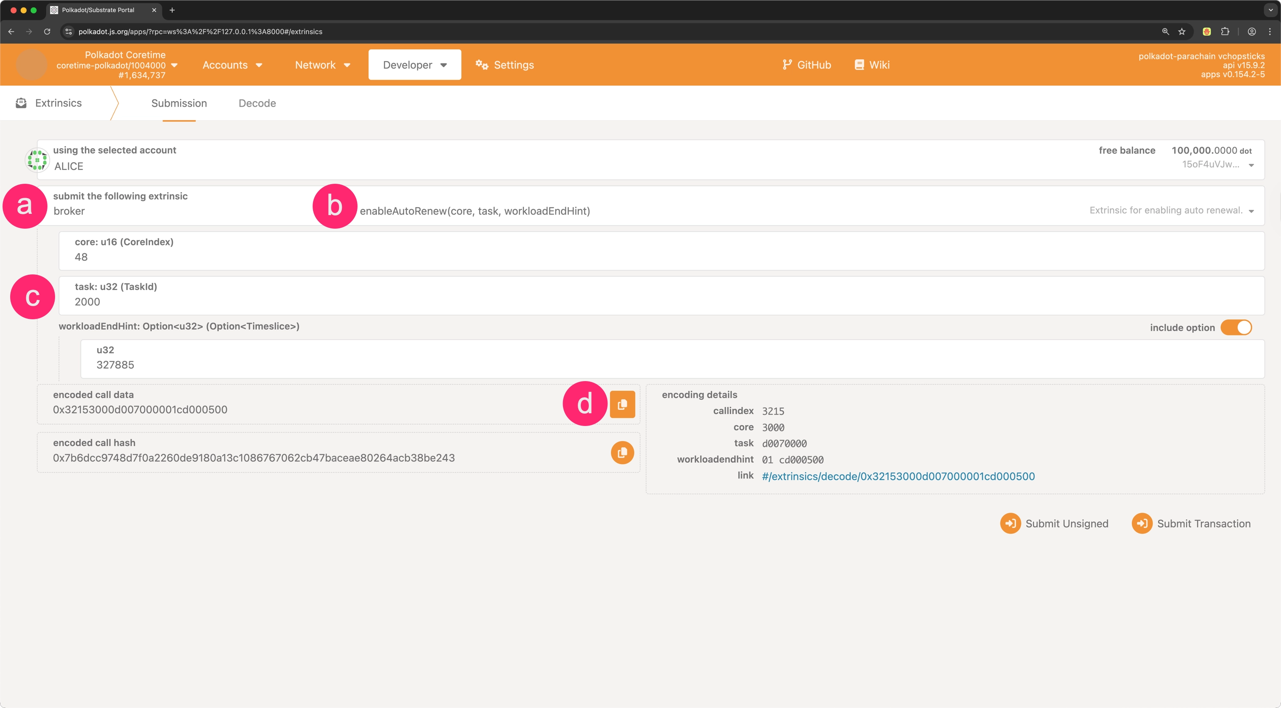The image size is (1281, 708).
Task: Bookmark this page with star icon
Action: [1181, 31]
